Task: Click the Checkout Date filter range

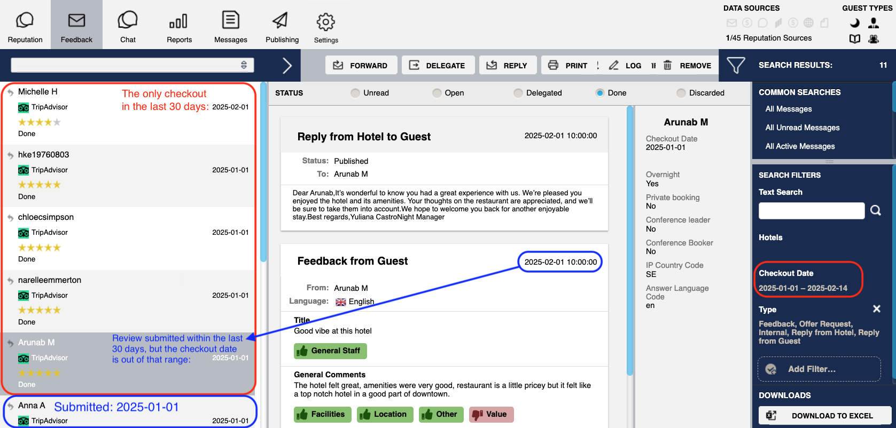Action: (803, 288)
